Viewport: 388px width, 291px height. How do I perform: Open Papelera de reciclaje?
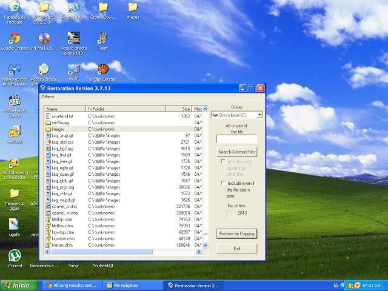coord(14,8)
